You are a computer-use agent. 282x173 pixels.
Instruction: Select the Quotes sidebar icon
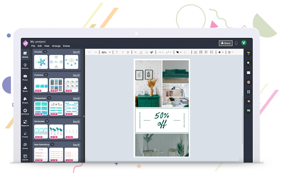25,146
